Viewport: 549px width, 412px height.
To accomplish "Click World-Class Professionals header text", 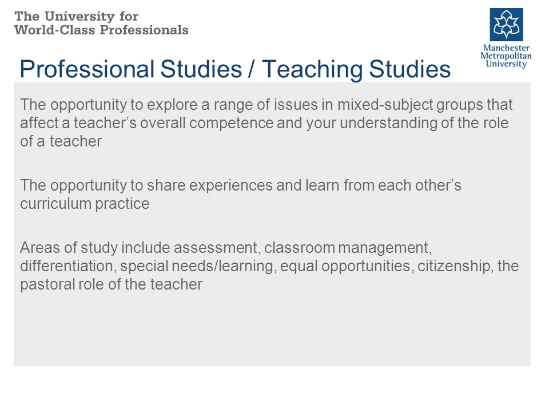I will (x=101, y=30).
